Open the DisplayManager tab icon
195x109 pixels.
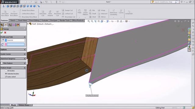18,25
